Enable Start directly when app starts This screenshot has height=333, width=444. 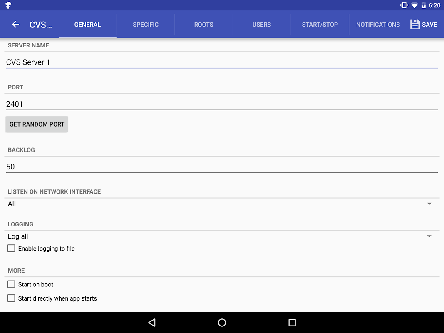[11, 298]
